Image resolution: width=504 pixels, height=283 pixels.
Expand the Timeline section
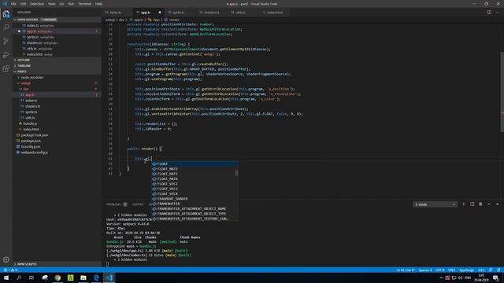coord(57,66)
